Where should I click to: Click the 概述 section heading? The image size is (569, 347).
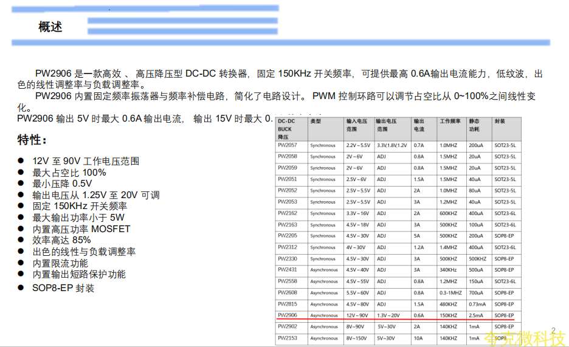tap(50, 27)
